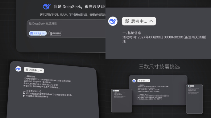Click the lightbulb icon after 创意亮点设计 in tilted panel
The image size is (211, 118).
click(40, 92)
